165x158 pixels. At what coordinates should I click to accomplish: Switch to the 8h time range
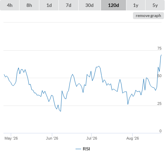[29, 5]
